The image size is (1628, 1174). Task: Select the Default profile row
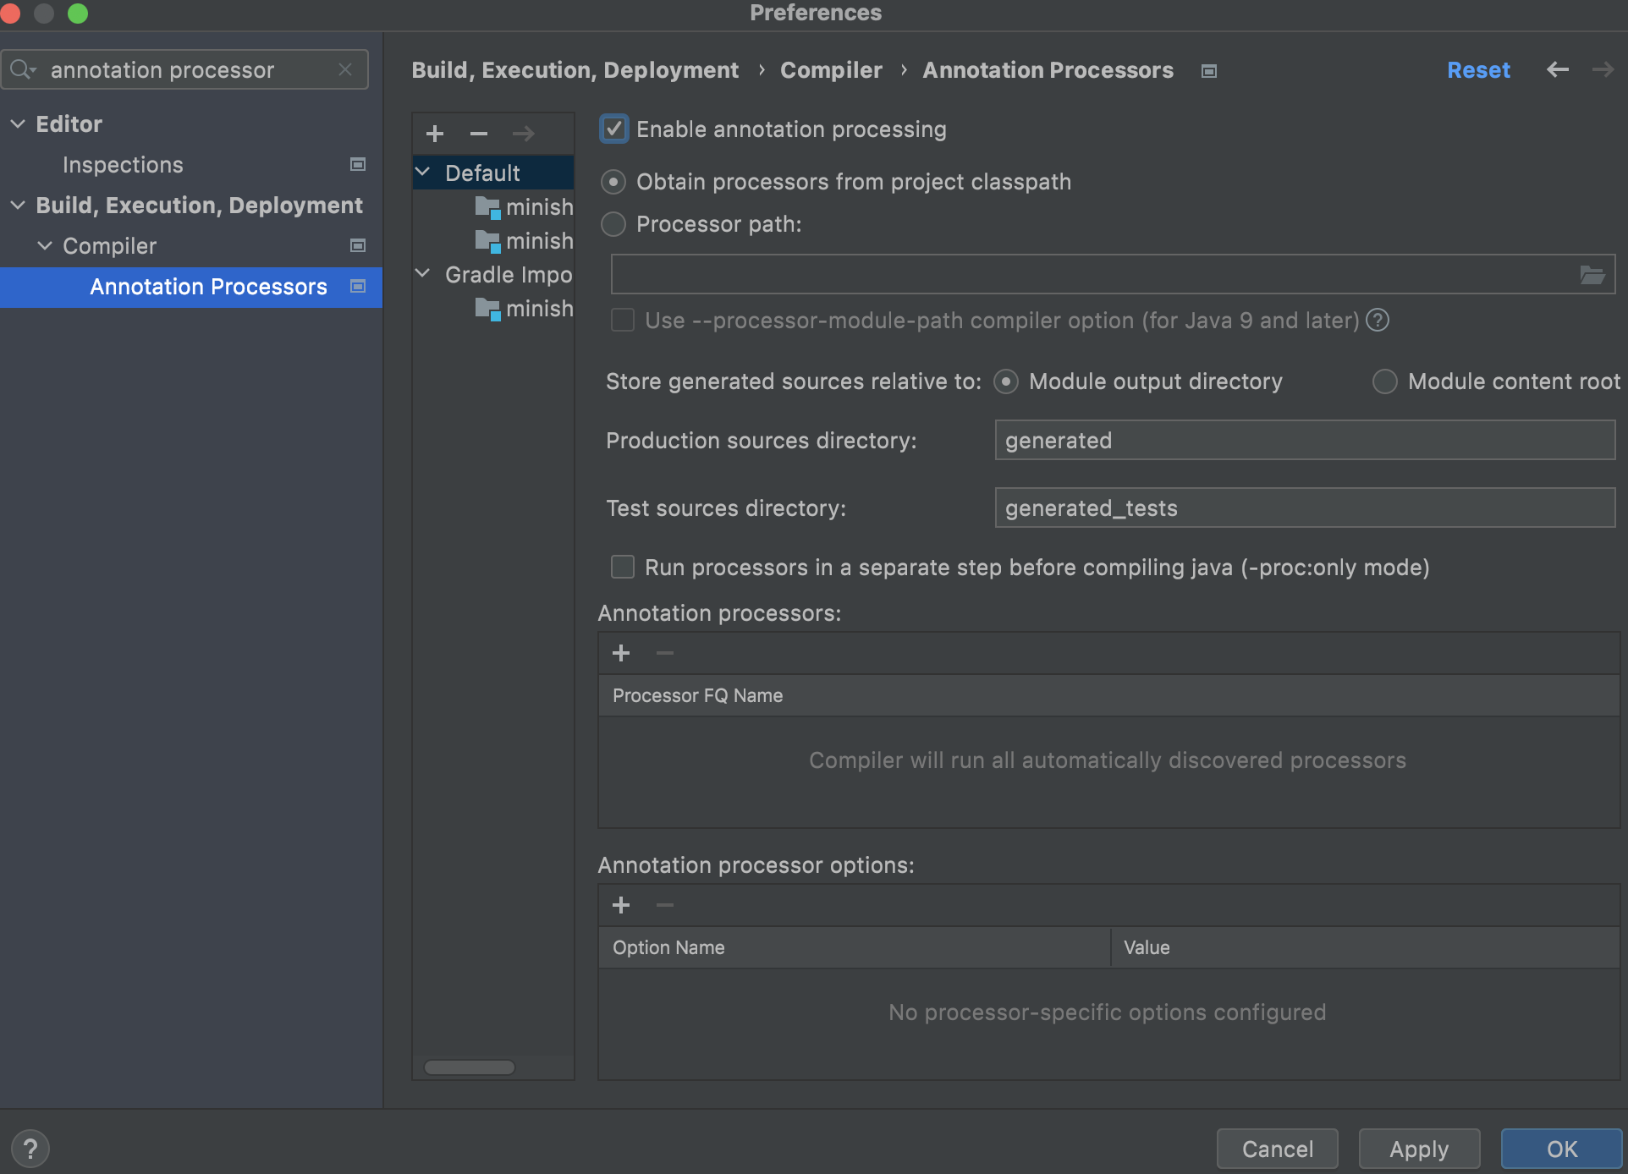coord(493,173)
